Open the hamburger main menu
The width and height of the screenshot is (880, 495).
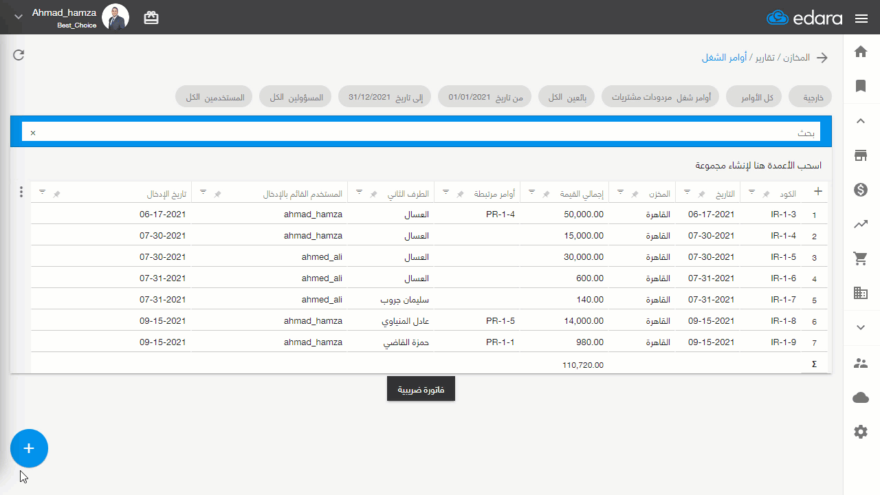tap(861, 19)
